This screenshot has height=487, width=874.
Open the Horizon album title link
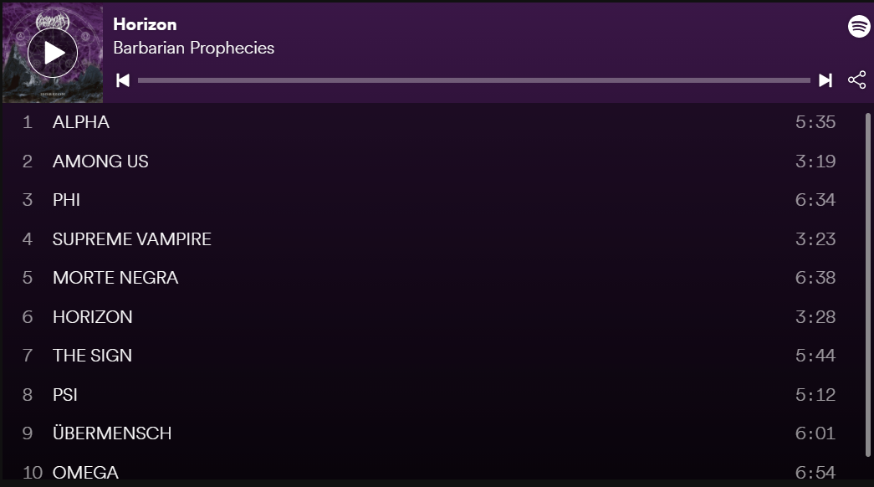point(145,24)
